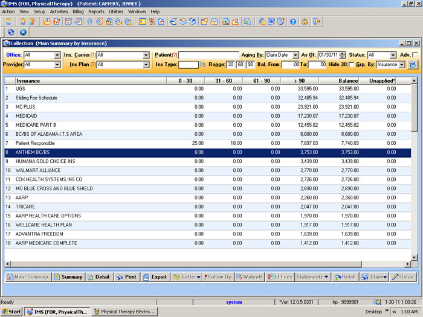Click the folder with person icon

pyautogui.click(x=235, y=22)
